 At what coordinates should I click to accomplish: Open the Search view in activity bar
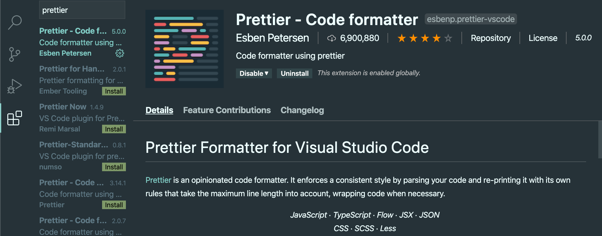(15, 22)
